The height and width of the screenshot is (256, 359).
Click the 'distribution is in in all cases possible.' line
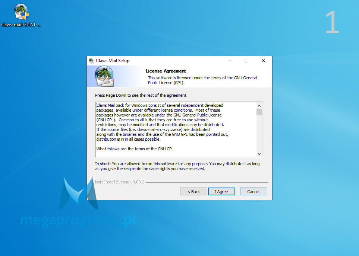129,139
